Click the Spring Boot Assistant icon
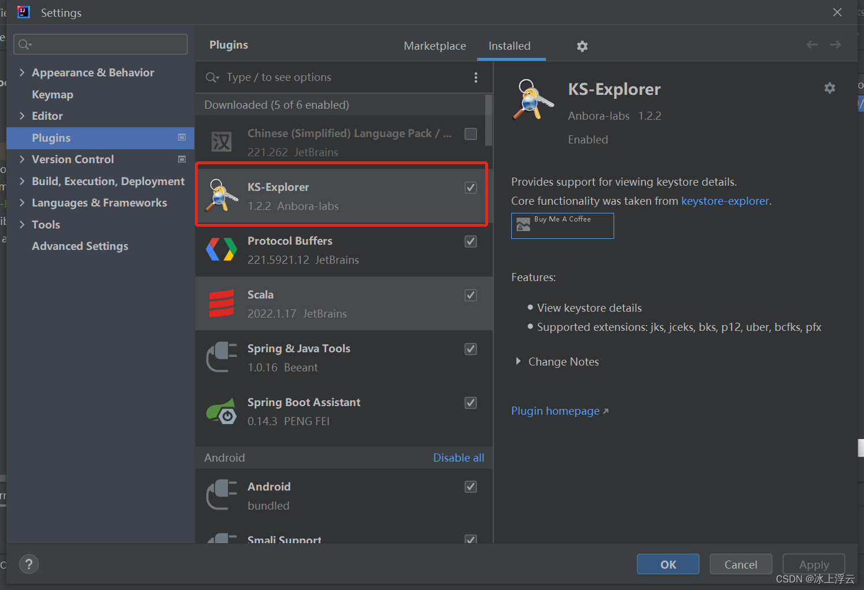The width and height of the screenshot is (864, 590). point(221,411)
